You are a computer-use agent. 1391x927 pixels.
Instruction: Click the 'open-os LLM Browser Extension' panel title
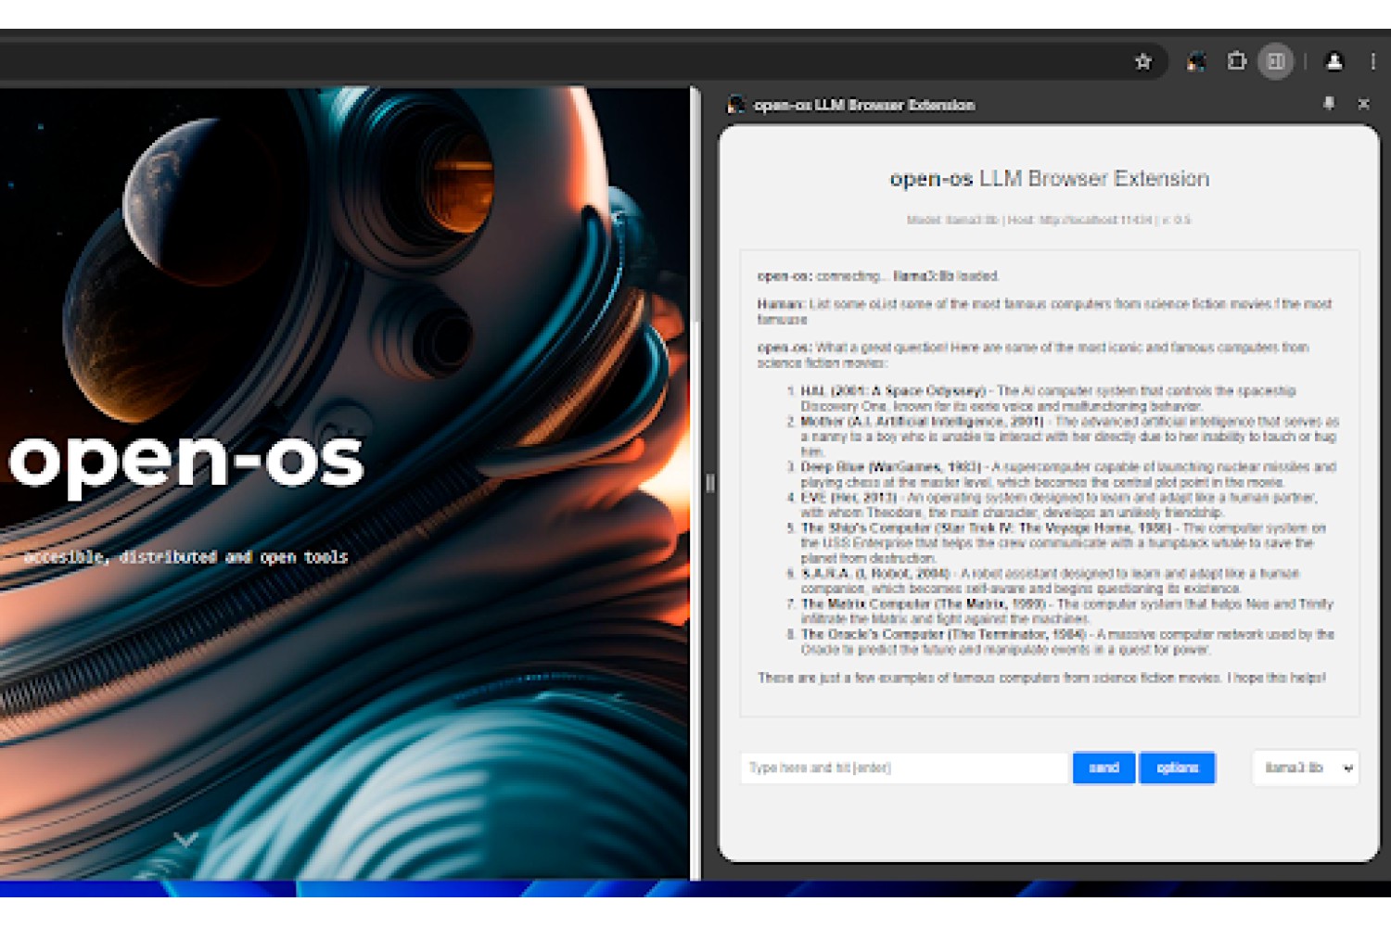[x=1049, y=178]
